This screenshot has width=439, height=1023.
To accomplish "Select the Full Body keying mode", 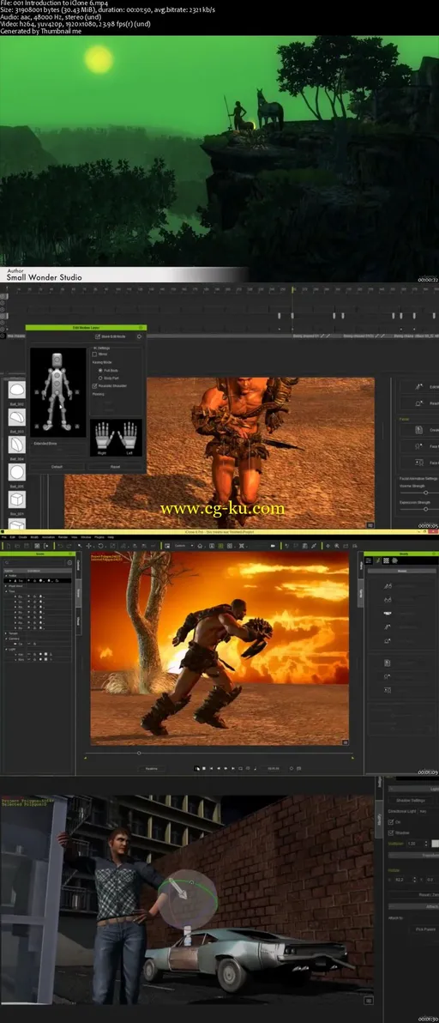I will [x=99, y=370].
